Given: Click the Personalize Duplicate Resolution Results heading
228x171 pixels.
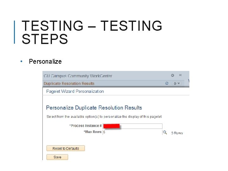Looking at the screenshot, I should point(94,108).
